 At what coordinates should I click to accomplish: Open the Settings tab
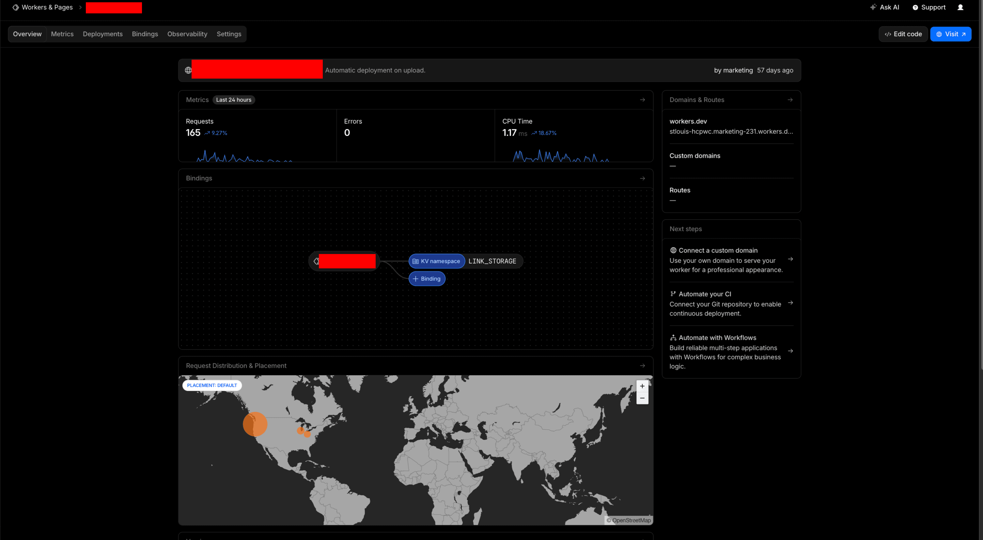click(229, 34)
